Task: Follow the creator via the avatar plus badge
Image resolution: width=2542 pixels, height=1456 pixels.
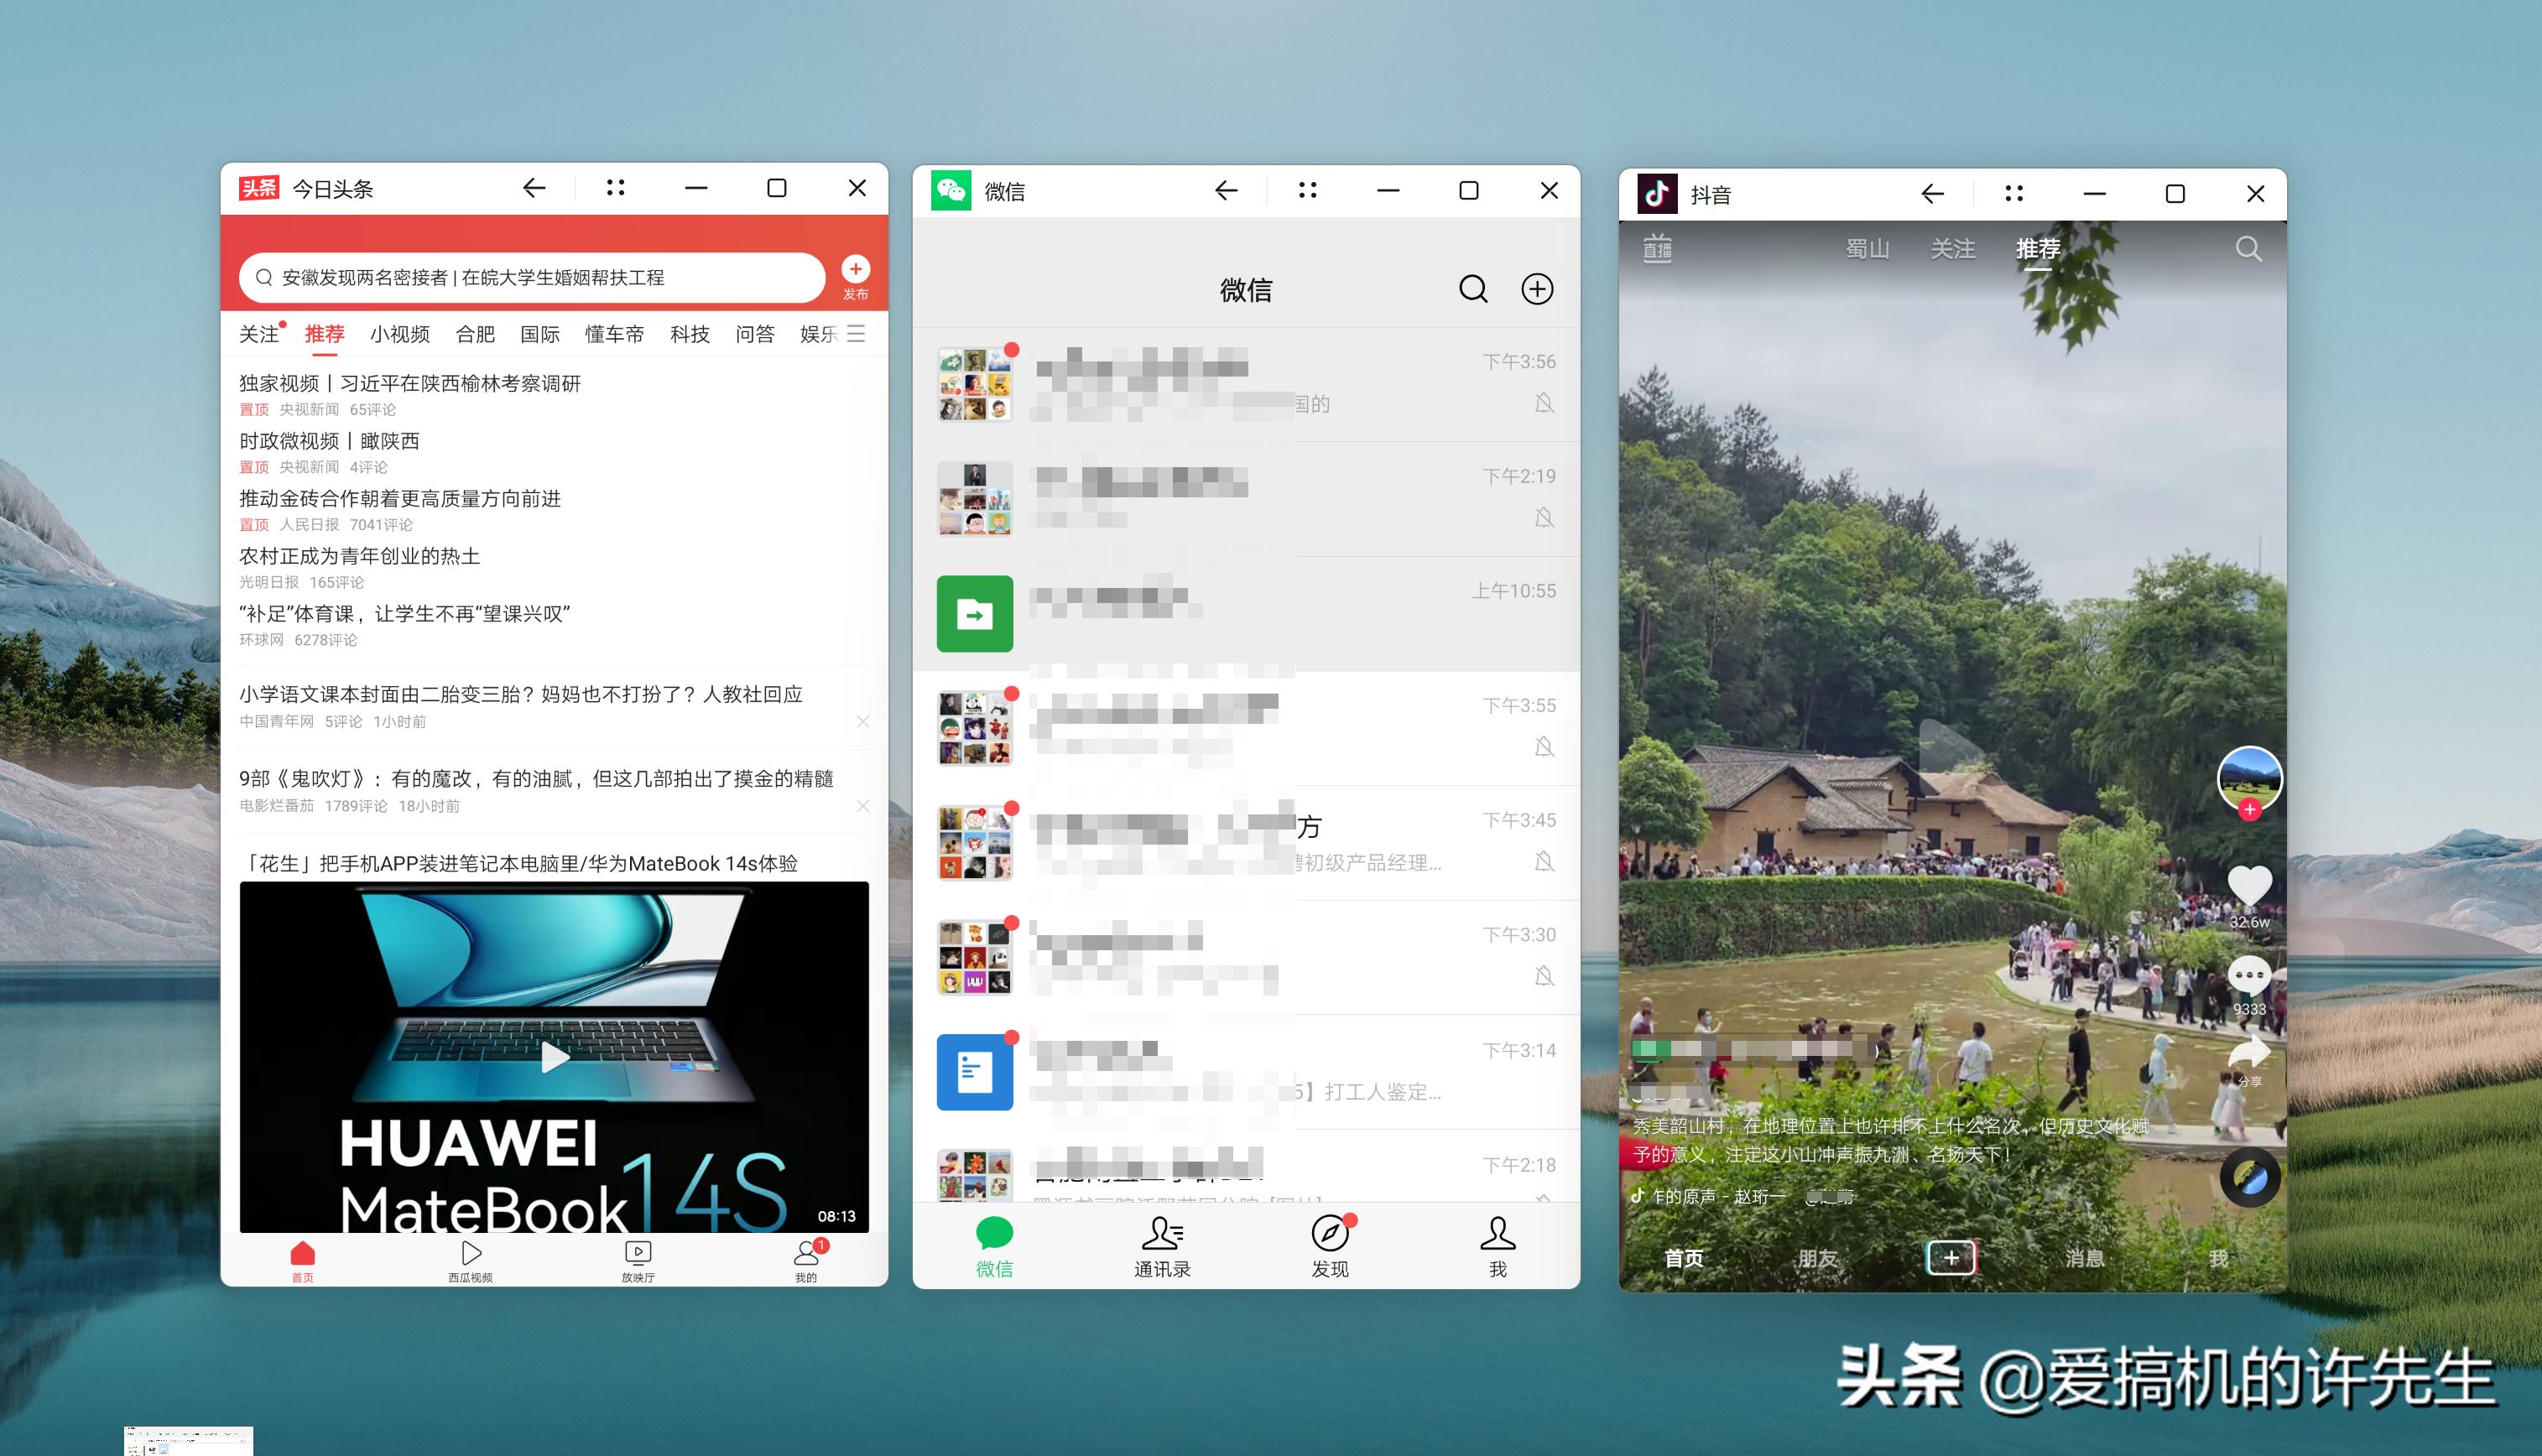Action: [x=2250, y=812]
